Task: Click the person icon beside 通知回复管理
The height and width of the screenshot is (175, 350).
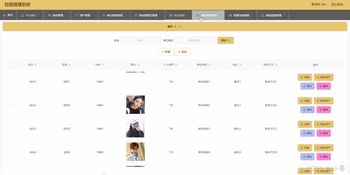Action: [262, 15]
